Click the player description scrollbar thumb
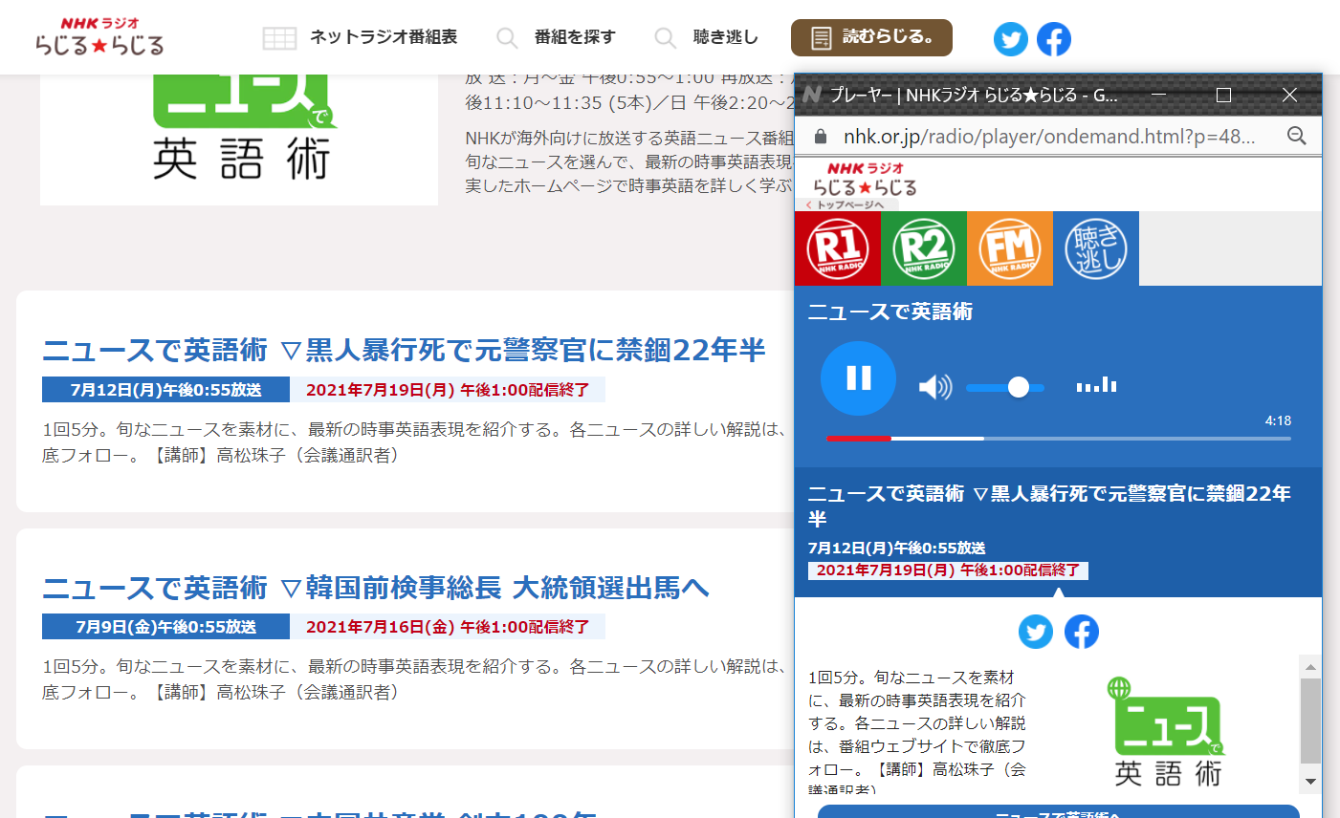This screenshot has height=818, width=1340. click(x=1310, y=721)
